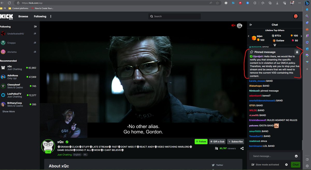Open the three-dot menu beside Following
This screenshot has width=311, height=170.
(51, 16)
